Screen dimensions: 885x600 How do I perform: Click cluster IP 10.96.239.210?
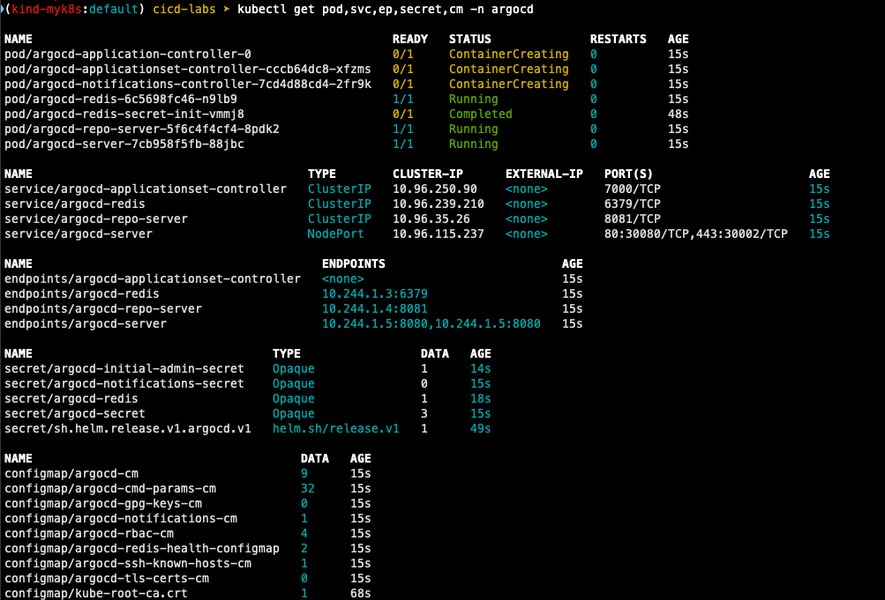pyautogui.click(x=438, y=204)
